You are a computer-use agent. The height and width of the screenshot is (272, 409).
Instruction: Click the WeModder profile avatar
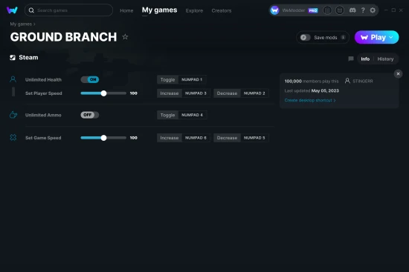[x=274, y=10]
